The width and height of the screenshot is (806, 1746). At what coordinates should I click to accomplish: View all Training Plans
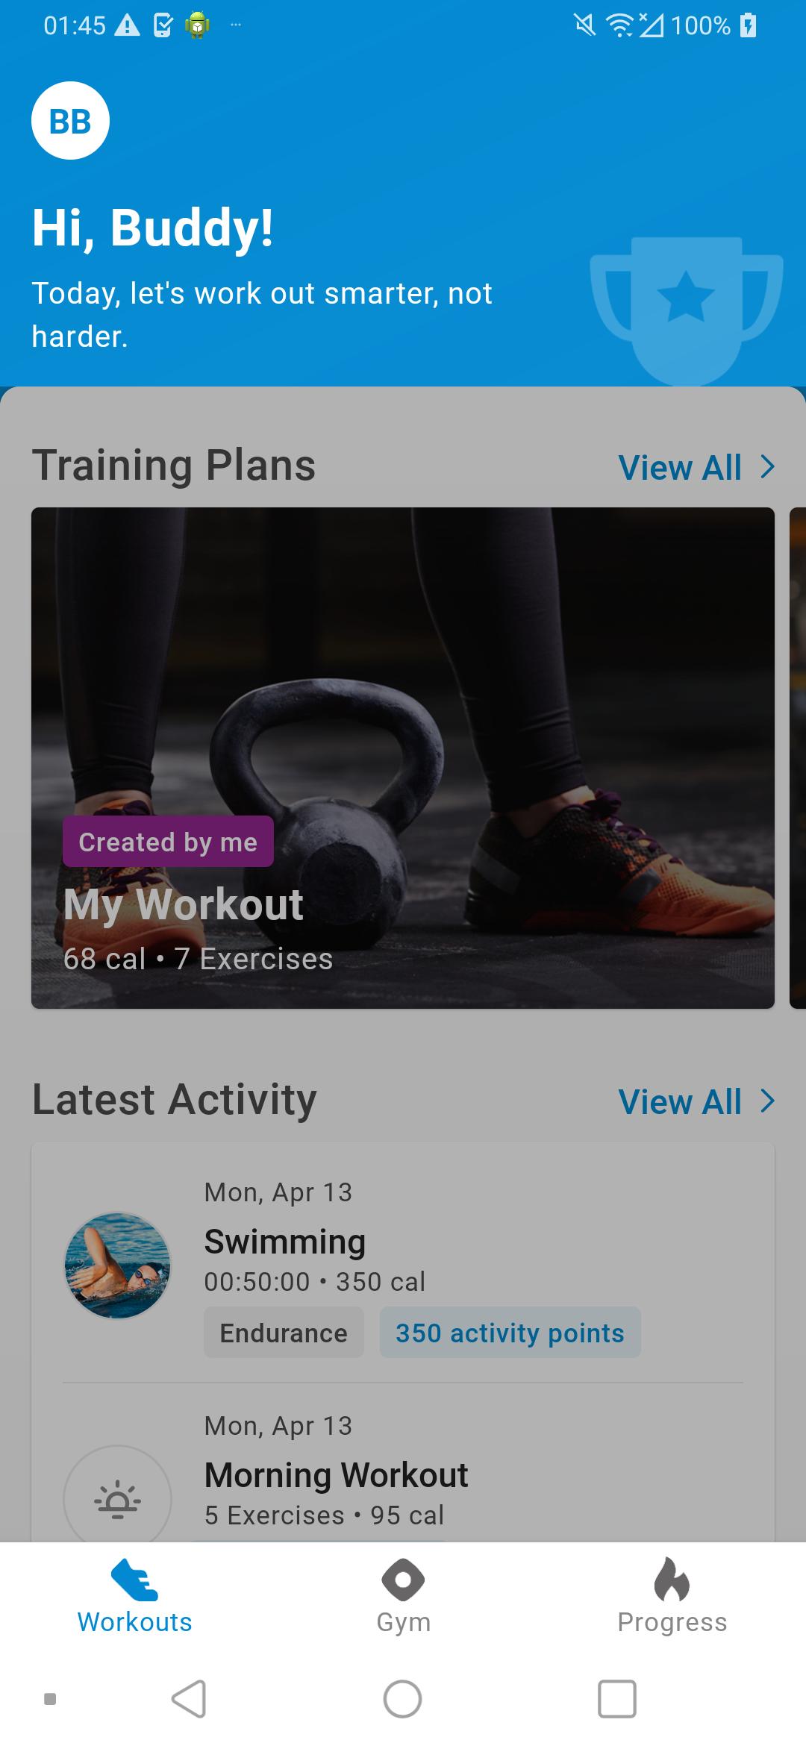[x=680, y=468]
